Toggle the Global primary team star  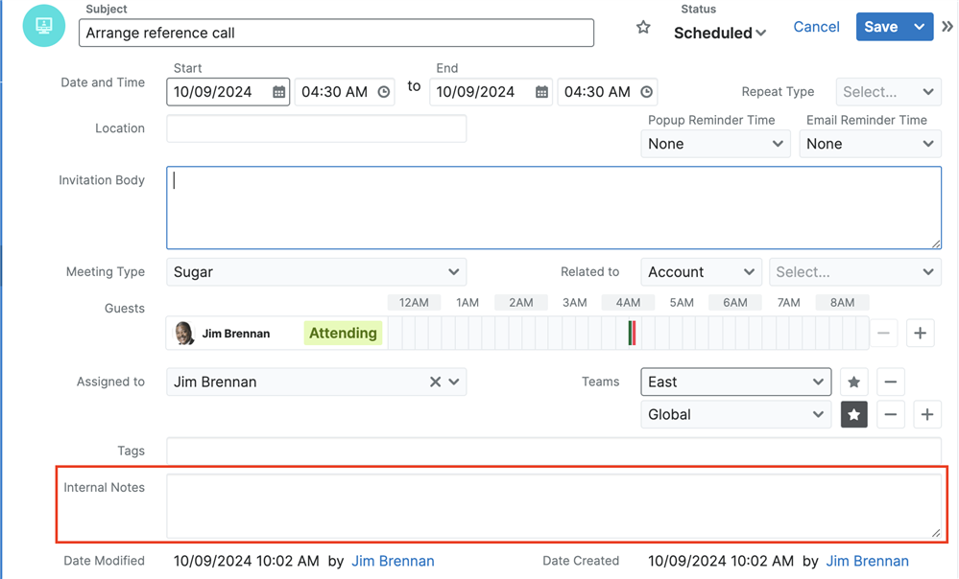[853, 414]
